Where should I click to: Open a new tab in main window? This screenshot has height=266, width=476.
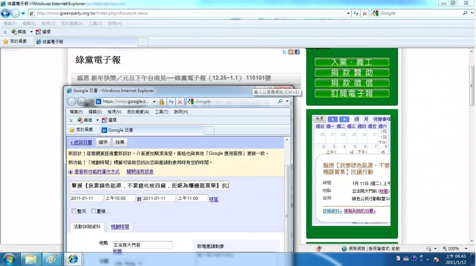pyautogui.click(x=143, y=42)
